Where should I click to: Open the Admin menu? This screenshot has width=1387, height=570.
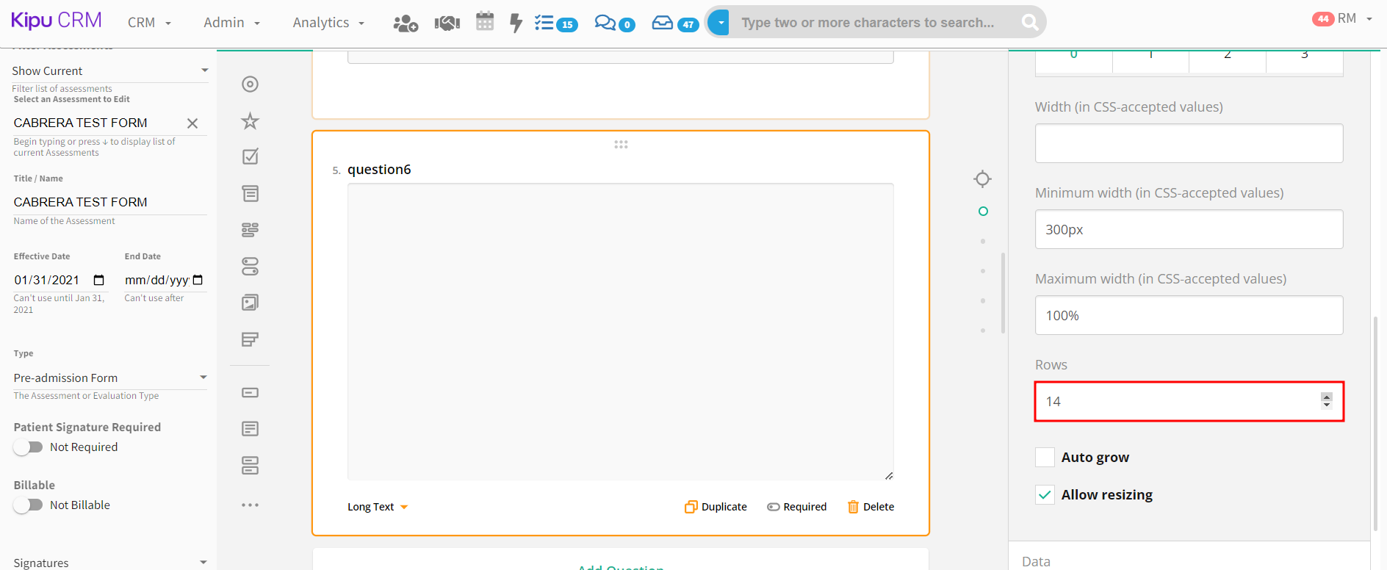click(x=231, y=23)
